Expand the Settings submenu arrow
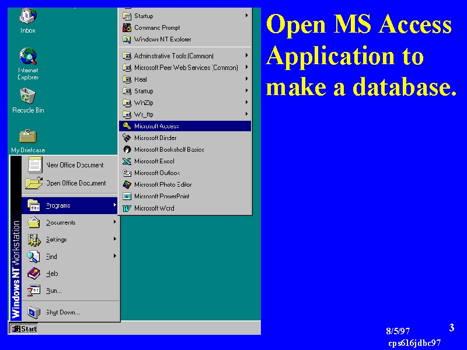 click(x=114, y=239)
